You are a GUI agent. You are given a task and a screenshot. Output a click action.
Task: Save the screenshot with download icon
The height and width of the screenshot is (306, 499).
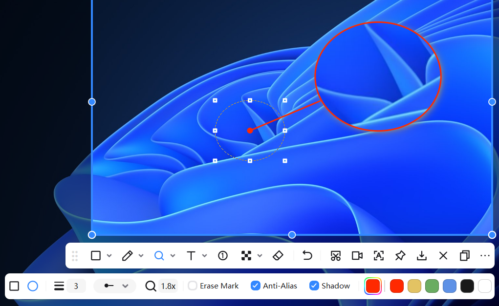click(422, 255)
